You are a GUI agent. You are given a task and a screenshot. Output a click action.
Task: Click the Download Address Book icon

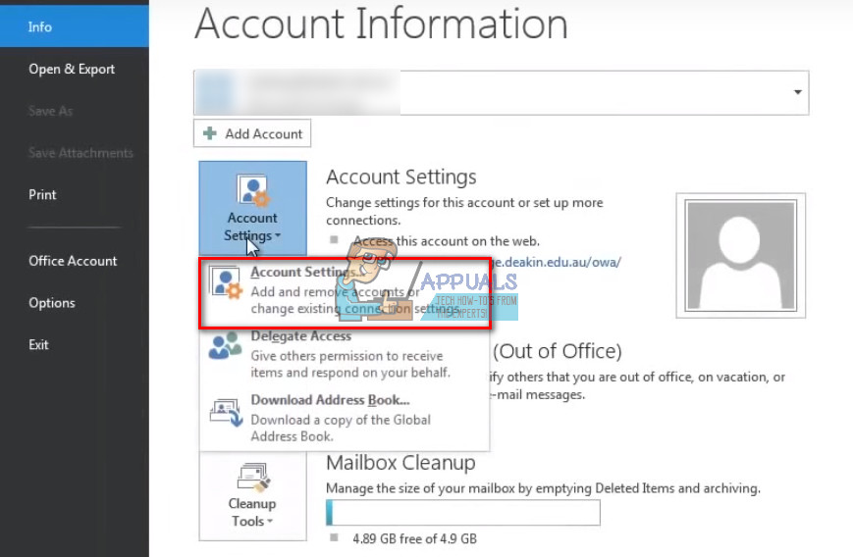(227, 413)
